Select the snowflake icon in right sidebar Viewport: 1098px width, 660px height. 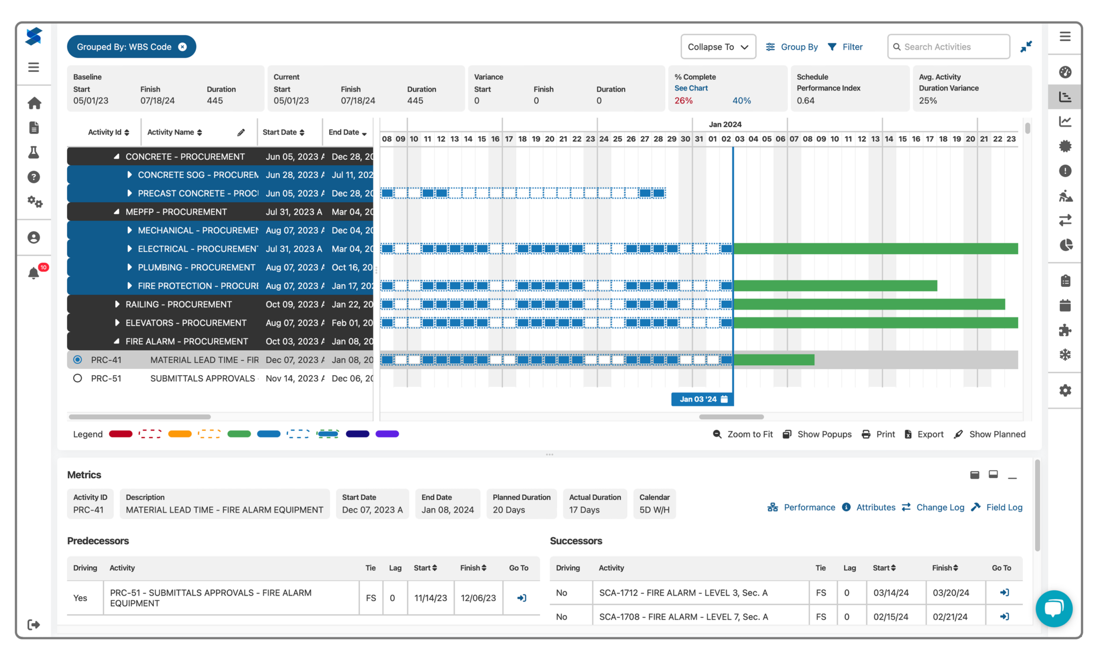pyautogui.click(x=1065, y=354)
